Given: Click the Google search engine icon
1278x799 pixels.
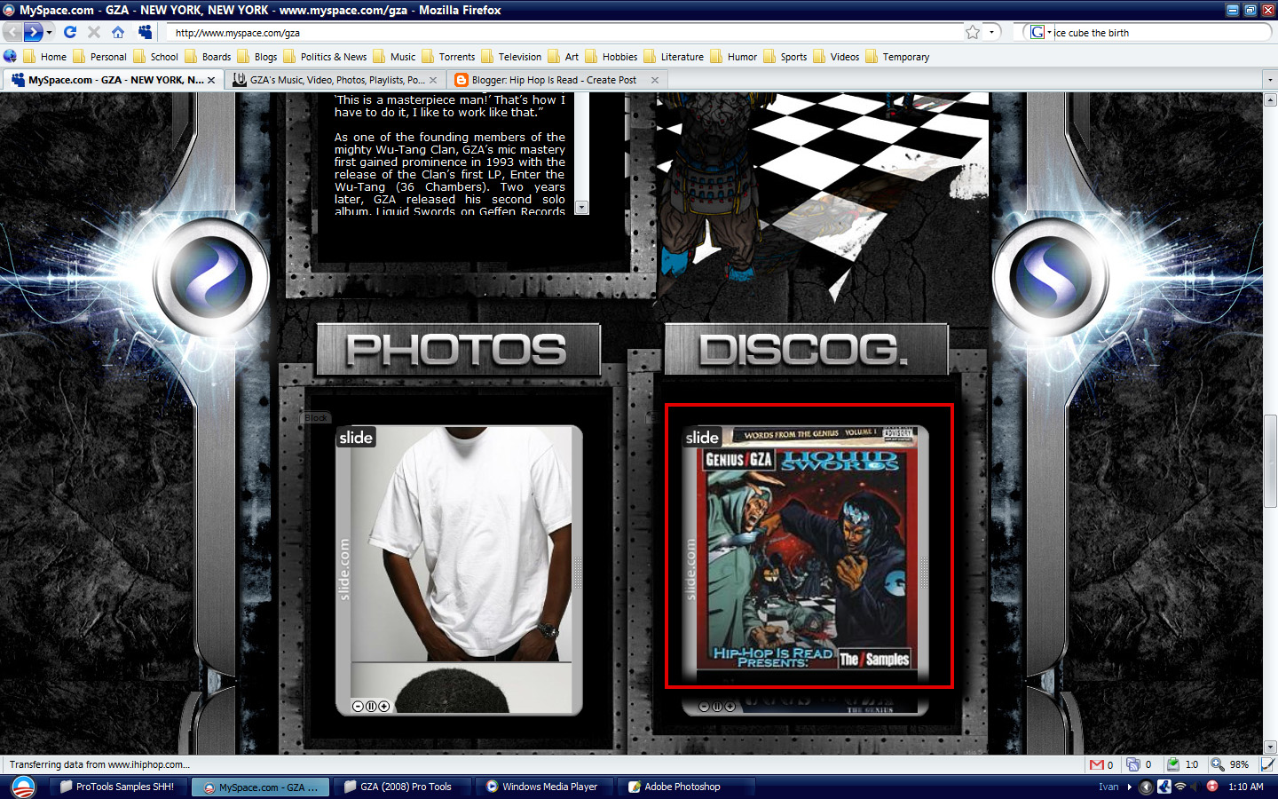Looking at the screenshot, I should point(1037,32).
